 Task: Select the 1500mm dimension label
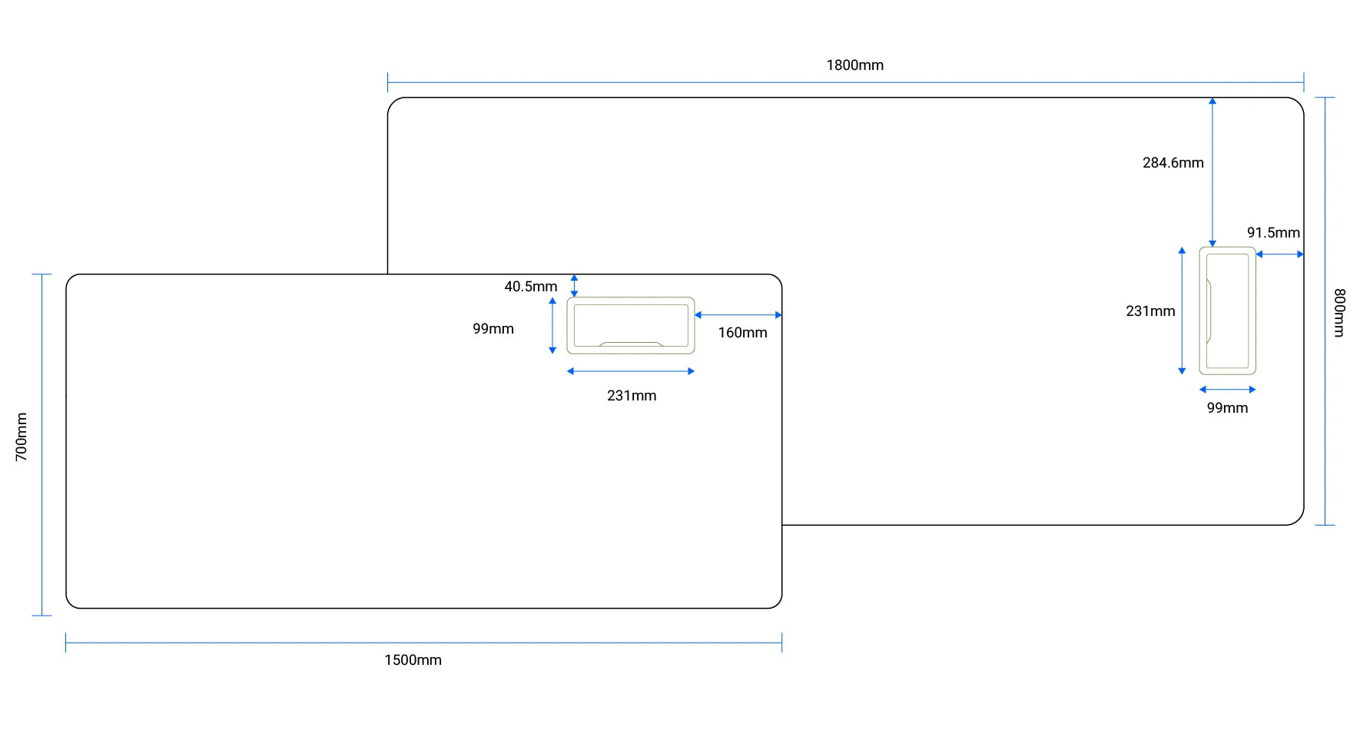pos(413,659)
